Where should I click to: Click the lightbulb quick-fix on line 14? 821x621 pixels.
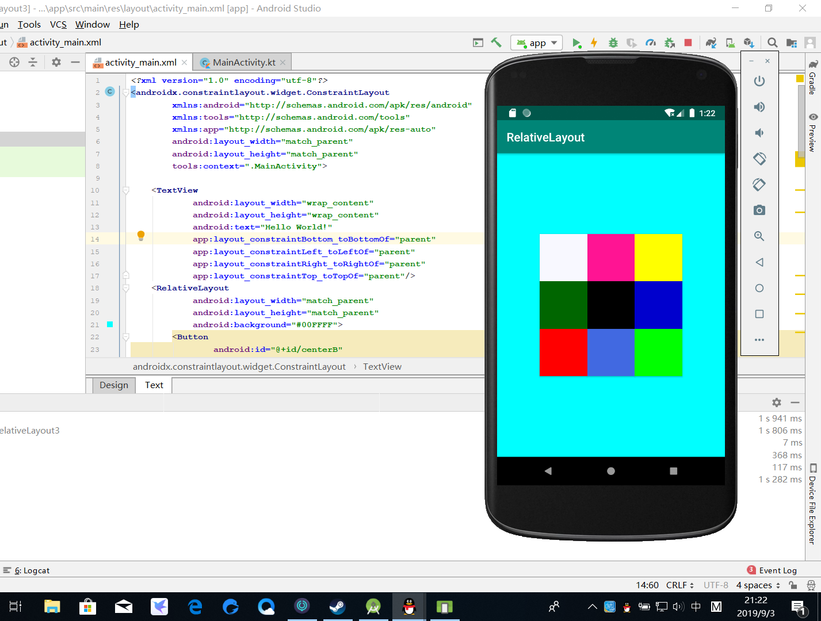pyautogui.click(x=141, y=235)
